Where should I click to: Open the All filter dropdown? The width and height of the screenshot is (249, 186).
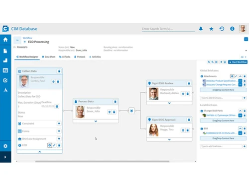244,57
